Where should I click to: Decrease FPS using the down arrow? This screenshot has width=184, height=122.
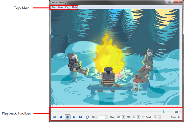click(x=139, y=118)
